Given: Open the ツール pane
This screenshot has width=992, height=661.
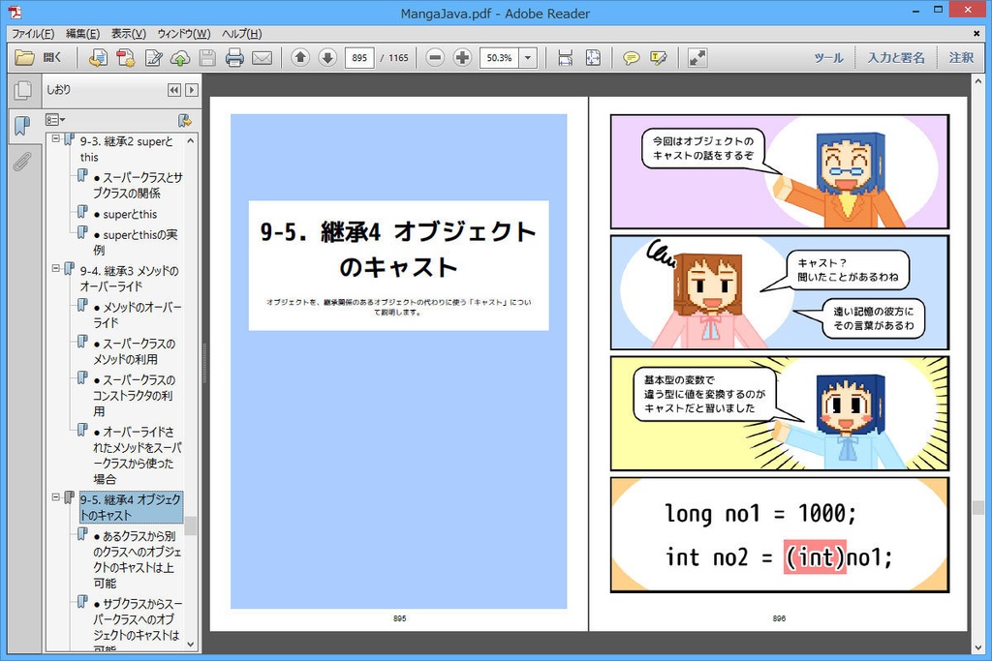Looking at the screenshot, I should 829,57.
